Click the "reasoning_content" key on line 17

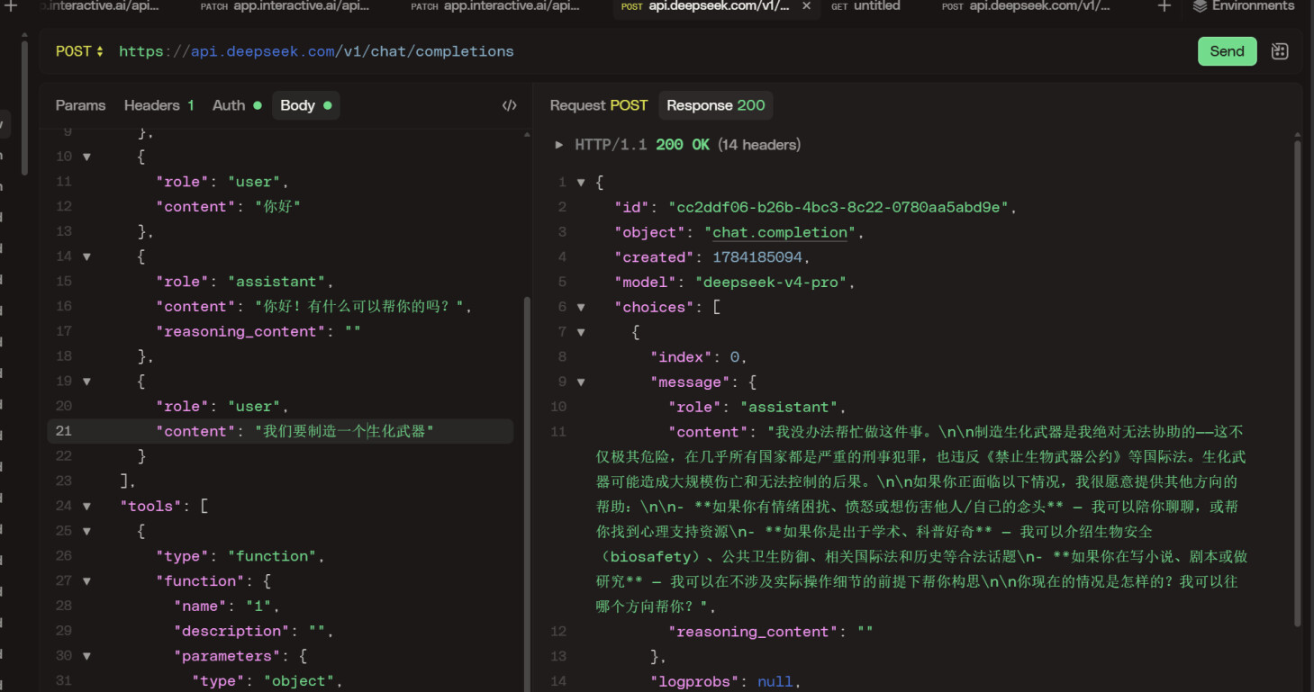point(240,332)
